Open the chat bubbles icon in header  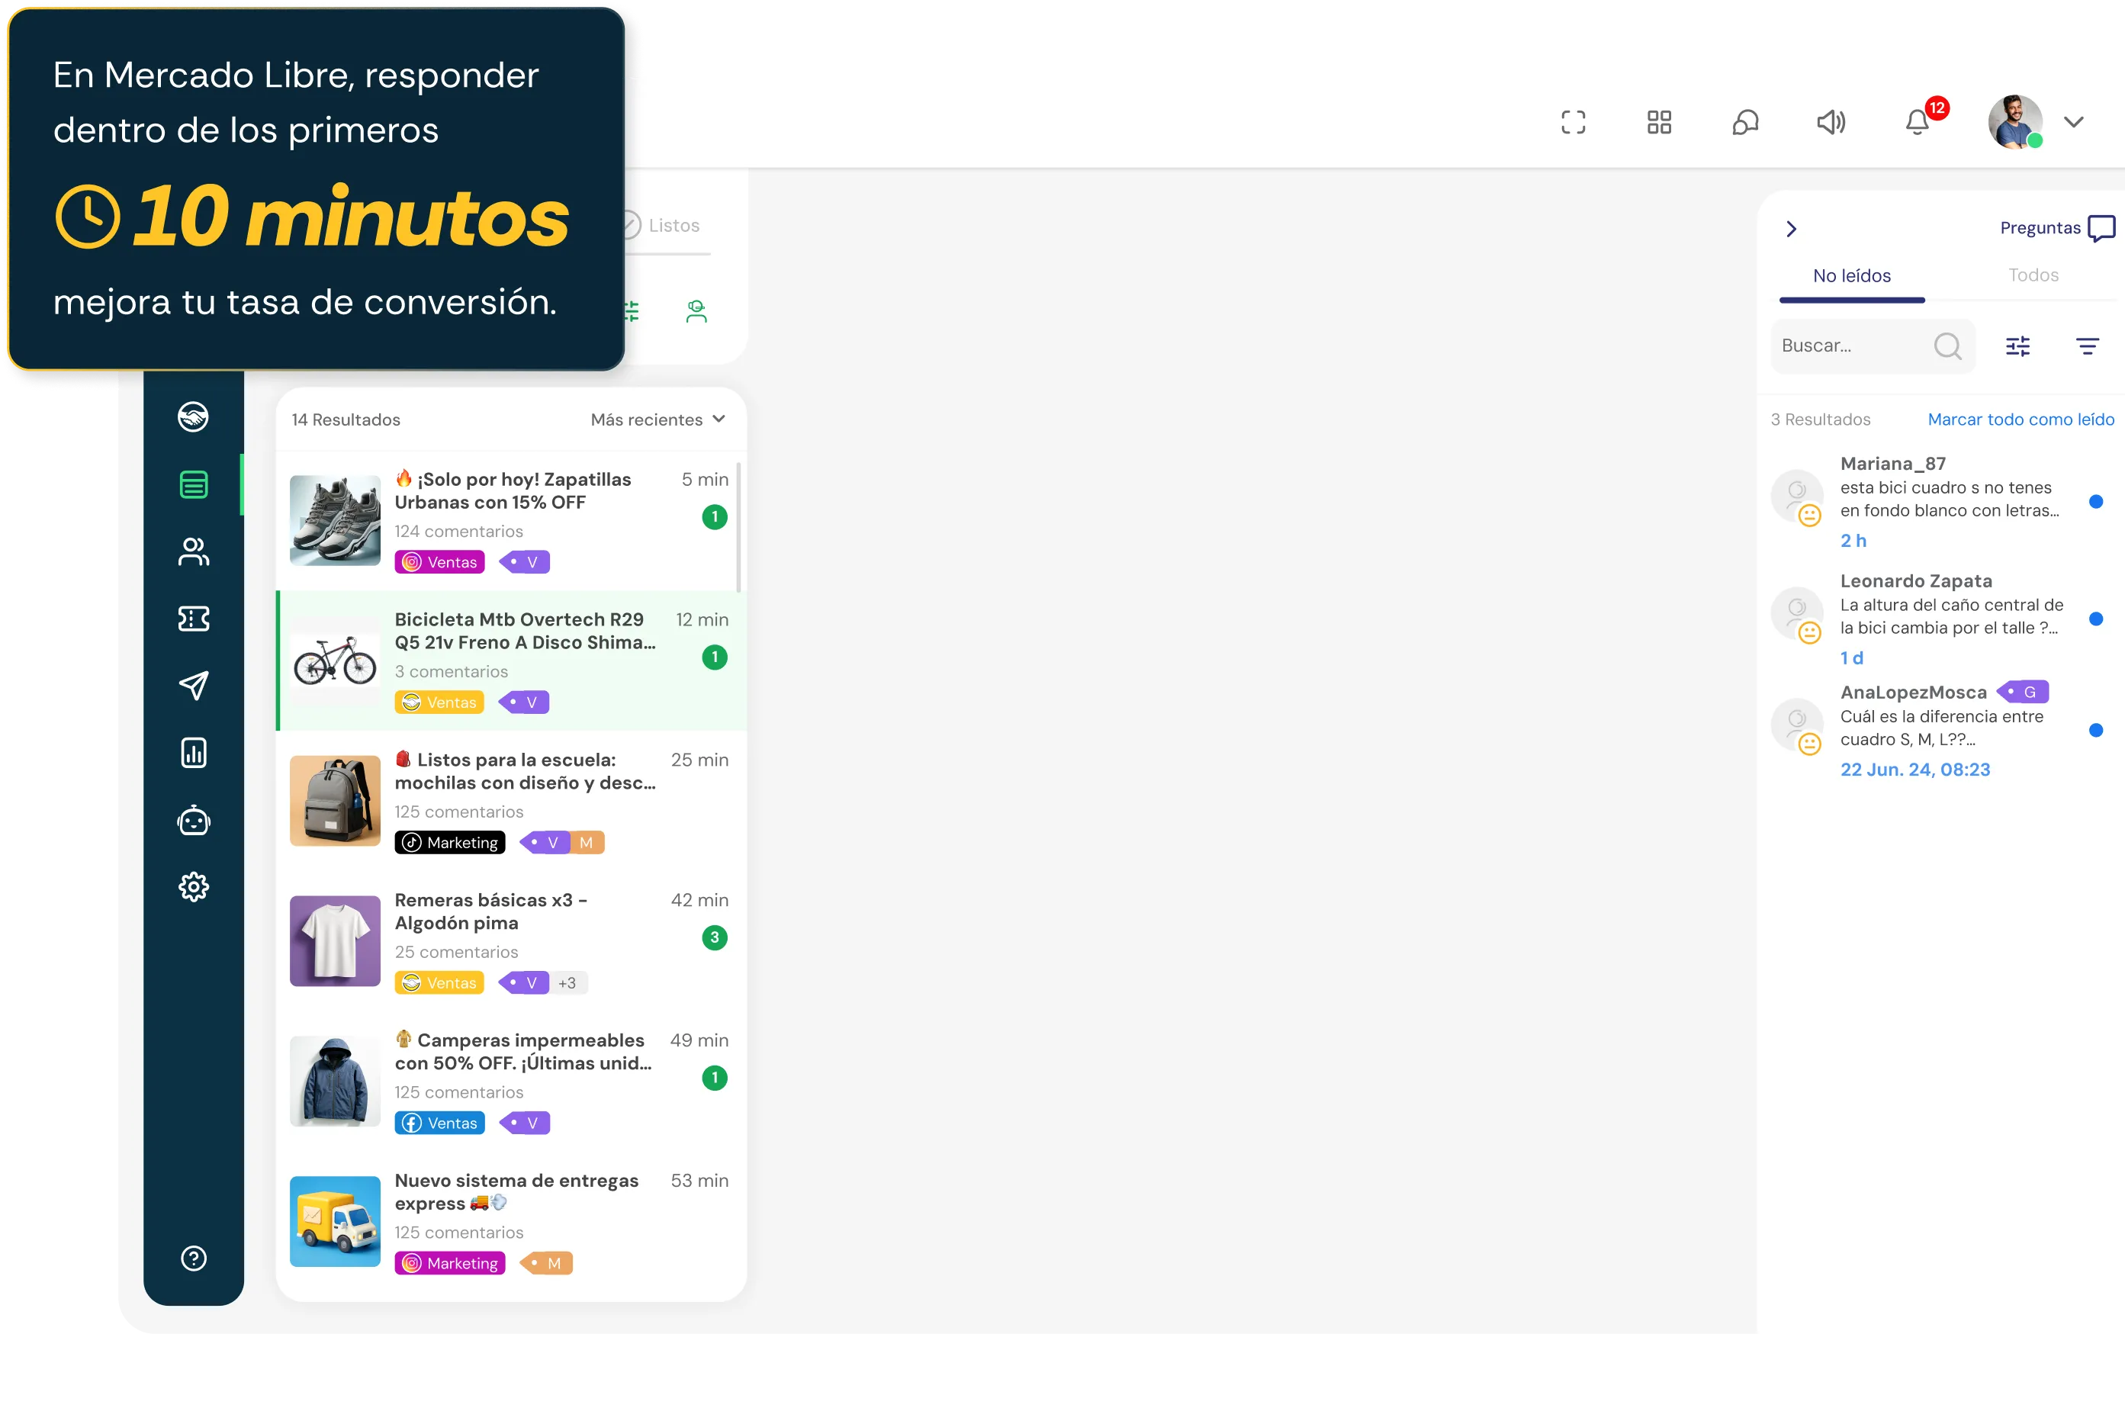coord(1744,122)
